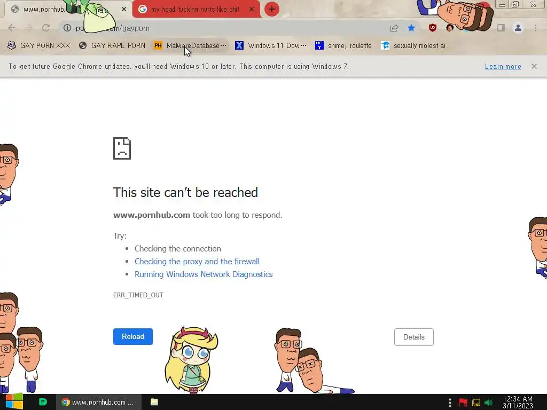Close the Google search tab
The image size is (547, 410).
(x=252, y=10)
